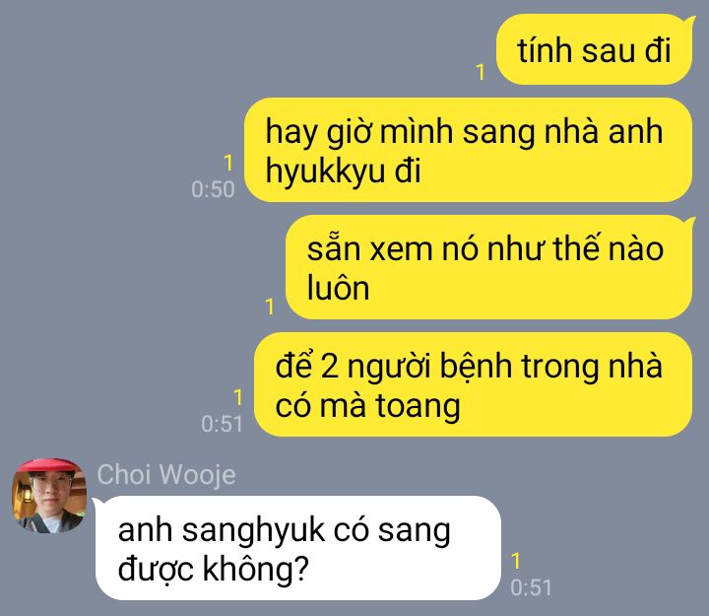Tap the 'hay giờ mình sang nhà anh hyukkyu đi' message
Screen dimensions: 709x616
[468, 150]
